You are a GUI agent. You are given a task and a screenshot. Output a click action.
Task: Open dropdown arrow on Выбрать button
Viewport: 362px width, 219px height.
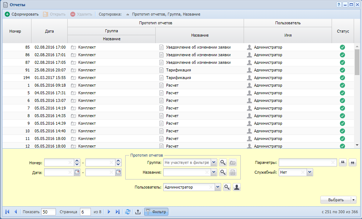(x=353, y=200)
